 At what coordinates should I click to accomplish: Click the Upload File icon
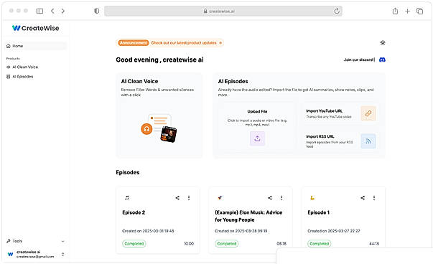click(x=257, y=138)
